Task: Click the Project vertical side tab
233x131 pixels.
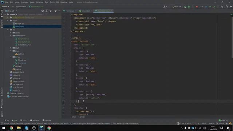Action: coord(2,14)
